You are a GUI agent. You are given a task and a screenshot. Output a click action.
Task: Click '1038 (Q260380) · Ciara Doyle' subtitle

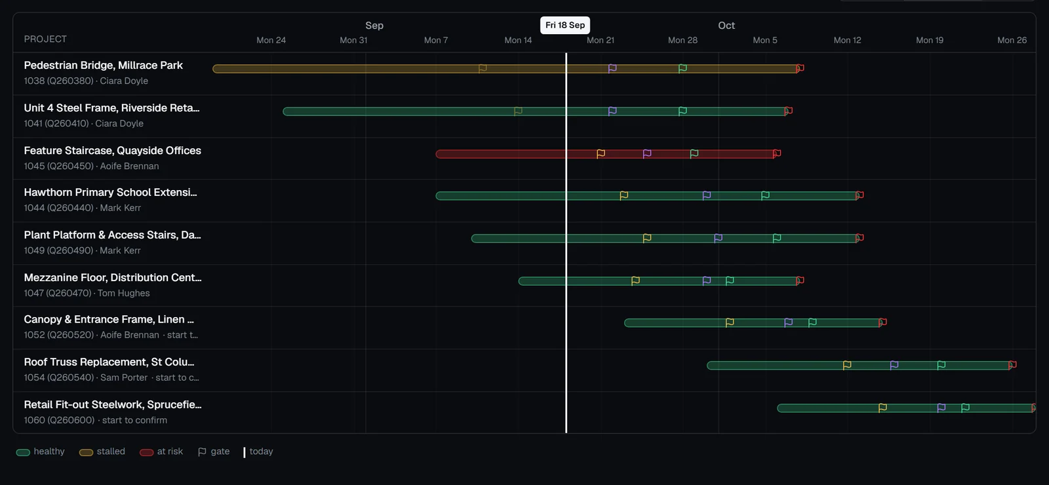pyautogui.click(x=86, y=81)
